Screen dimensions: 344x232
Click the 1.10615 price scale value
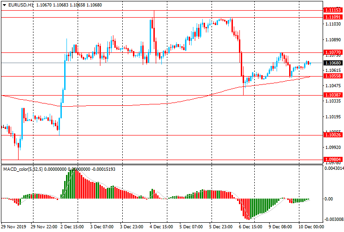click(x=333, y=71)
